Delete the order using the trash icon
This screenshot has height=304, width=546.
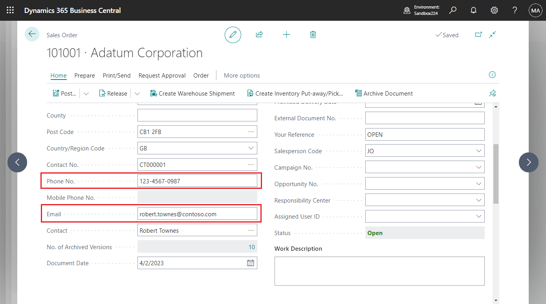(x=313, y=34)
